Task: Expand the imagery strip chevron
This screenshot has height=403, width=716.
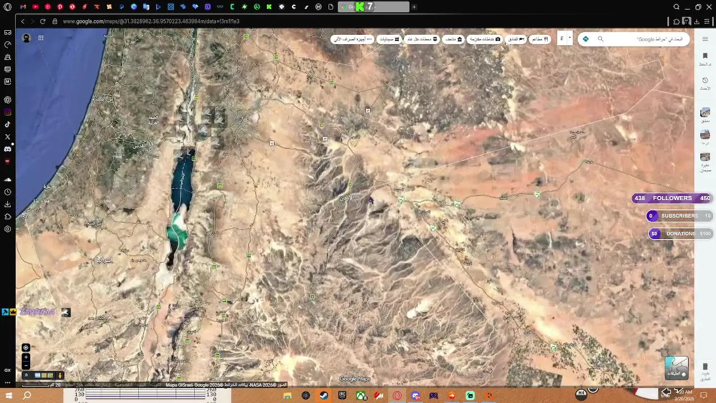Action: pos(26,376)
